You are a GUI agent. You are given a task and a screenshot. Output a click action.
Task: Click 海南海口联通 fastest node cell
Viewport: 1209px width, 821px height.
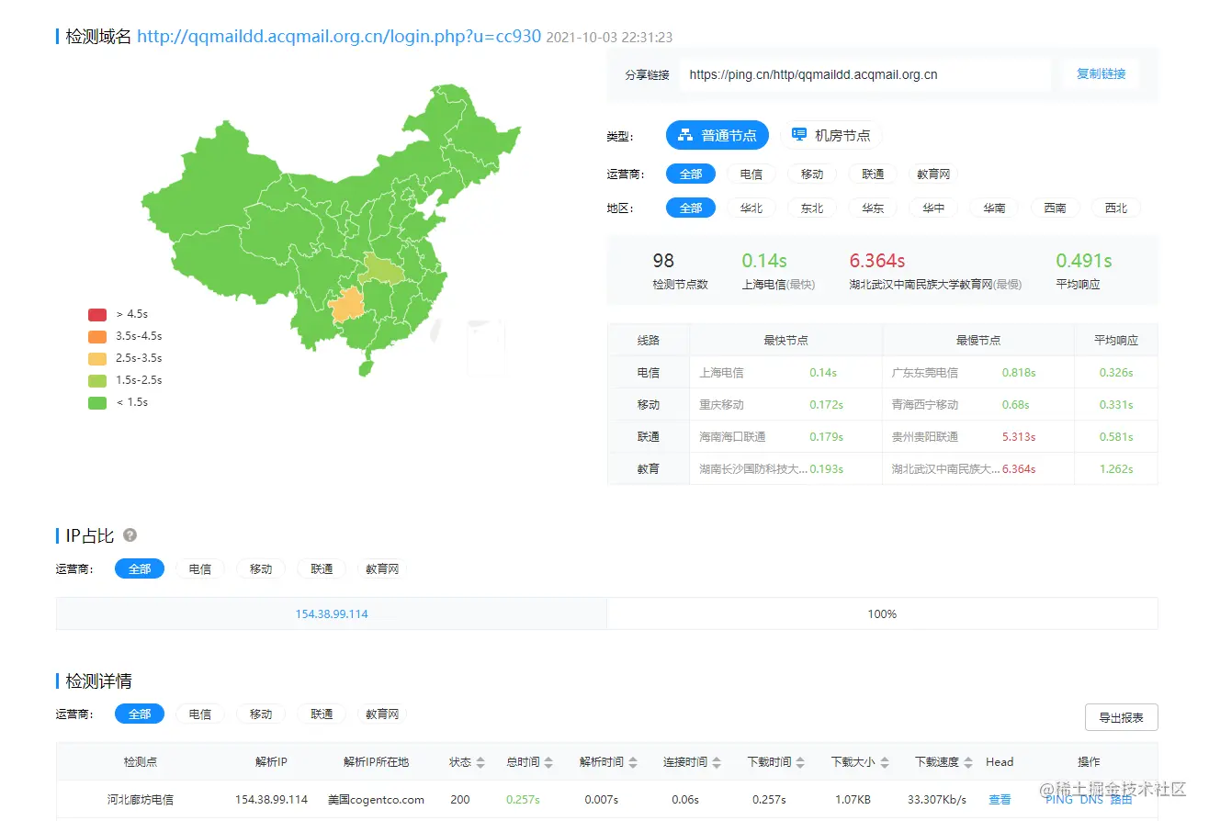click(x=732, y=437)
